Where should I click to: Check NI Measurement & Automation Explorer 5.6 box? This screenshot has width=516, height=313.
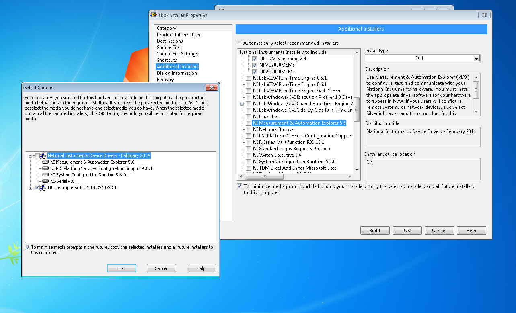[249, 123]
